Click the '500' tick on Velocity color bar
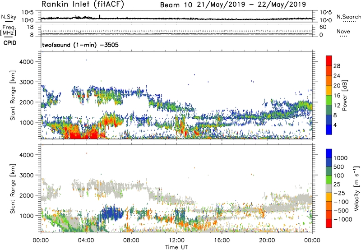Screen dimensions: 361x250 [x=339, y=167]
